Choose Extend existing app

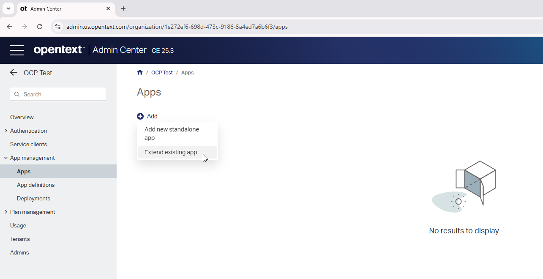pyautogui.click(x=177, y=152)
